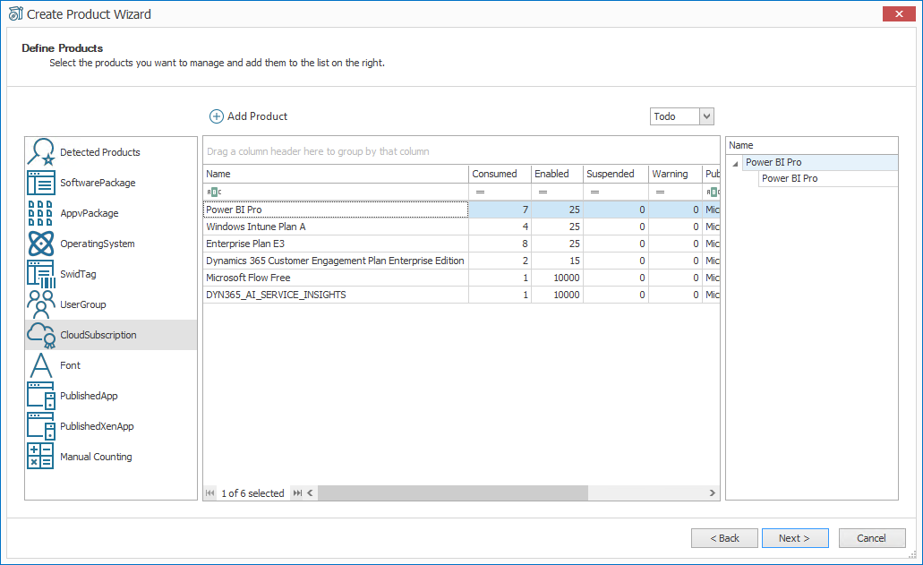
Task: Click the scrollbar left arrow
Action: click(311, 493)
